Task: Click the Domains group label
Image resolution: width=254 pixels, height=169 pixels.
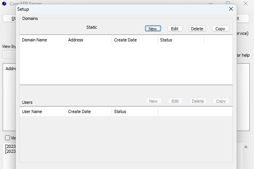Action: coord(30,18)
